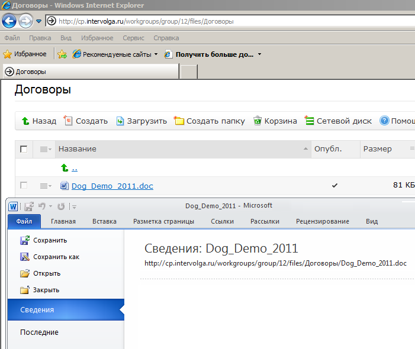Open the Dog_Demo_2011.doc file link

(112, 186)
